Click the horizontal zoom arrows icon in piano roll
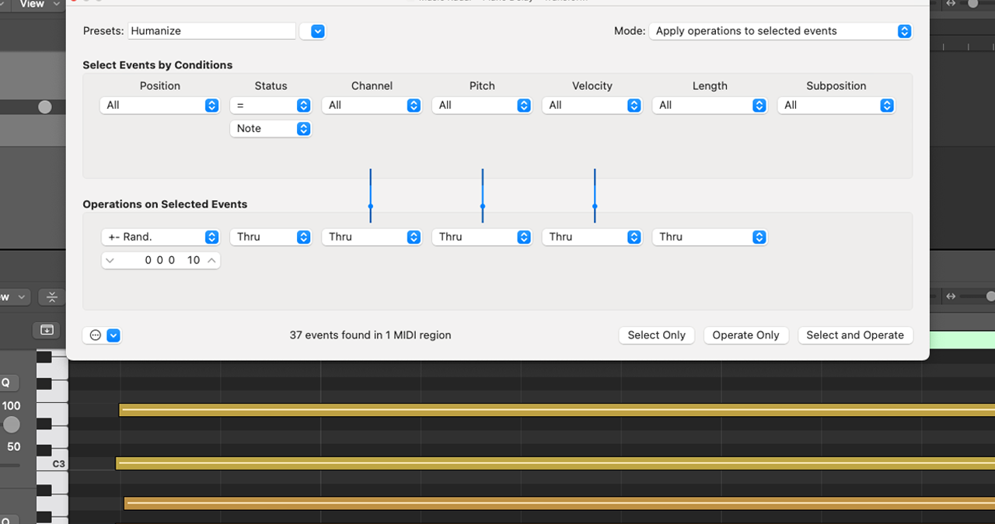 click(x=951, y=297)
